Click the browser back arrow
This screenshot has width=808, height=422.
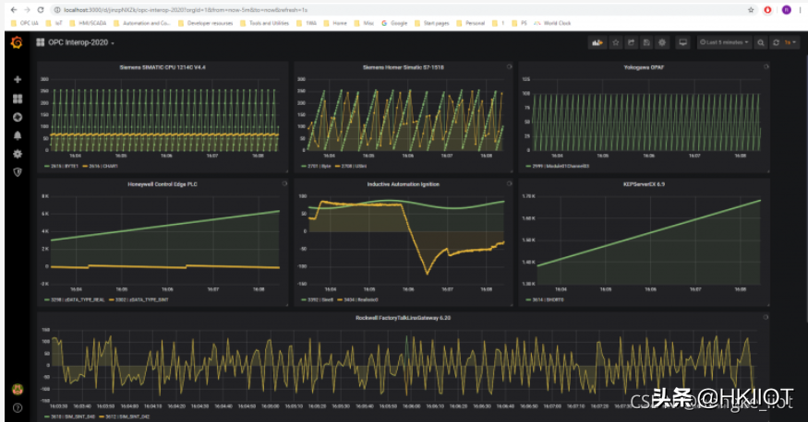14,10
